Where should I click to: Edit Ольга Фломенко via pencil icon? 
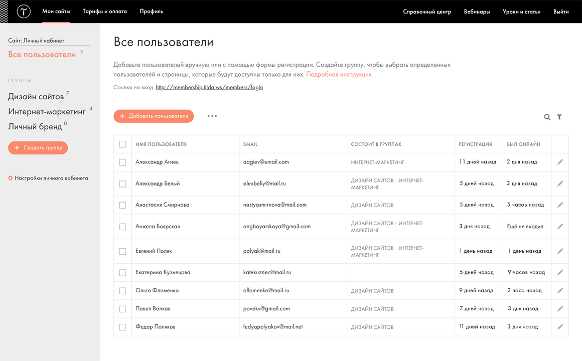click(560, 290)
